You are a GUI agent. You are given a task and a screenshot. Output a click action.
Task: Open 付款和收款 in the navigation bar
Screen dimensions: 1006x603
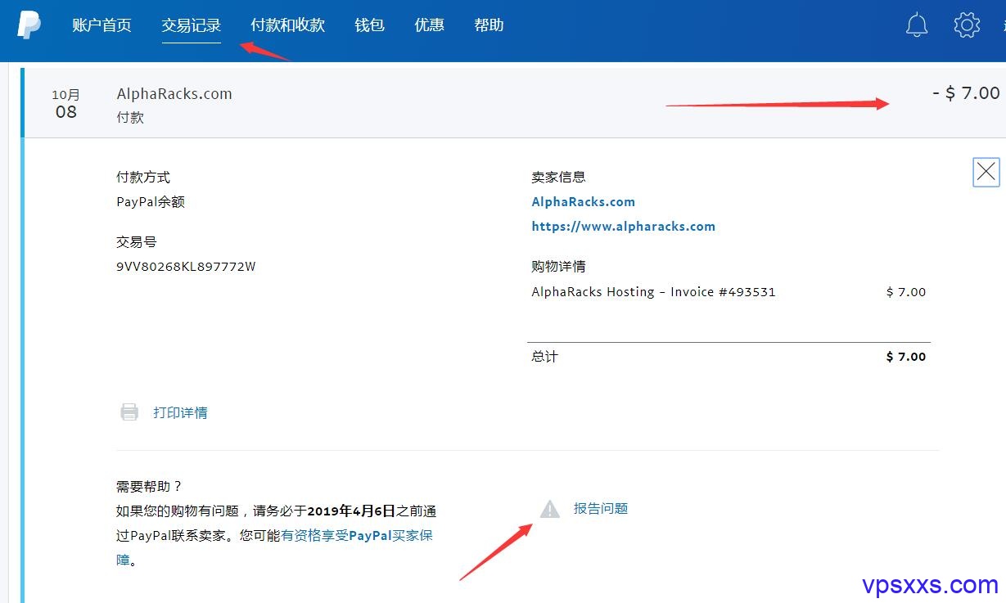[x=288, y=25]
